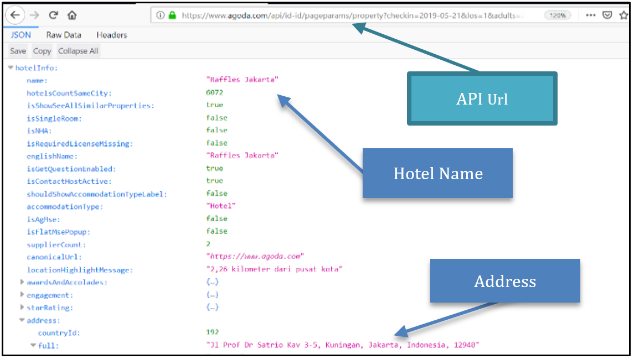Select the englishName "Raffles Jakarta" value
Screen dimensions: 634x359
(x=242, y=155)
